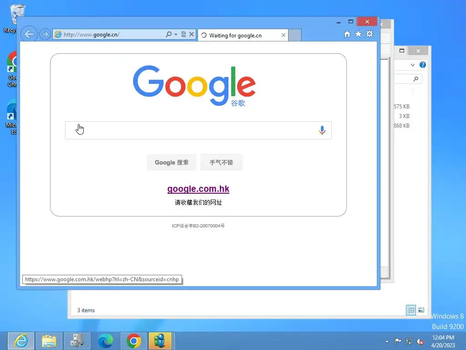
Task: Minimize the Internet Explorer window
Action: coord(339,22)
